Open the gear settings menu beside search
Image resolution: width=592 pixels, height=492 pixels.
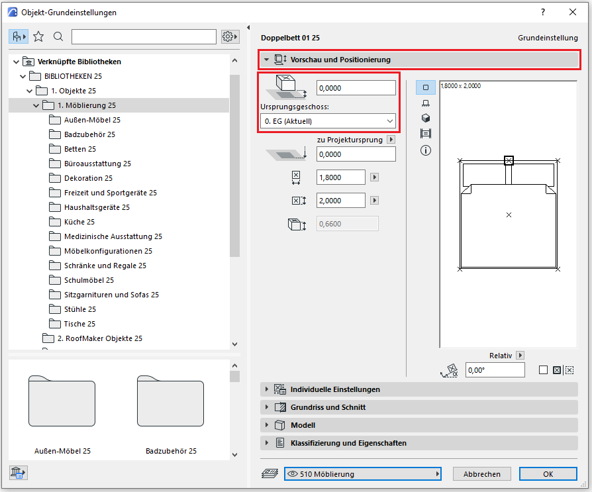230,36
